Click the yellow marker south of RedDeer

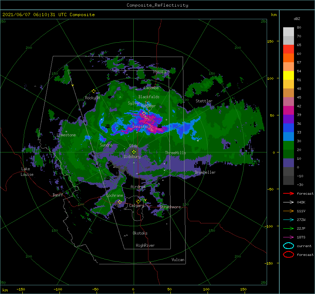[144, 114]
